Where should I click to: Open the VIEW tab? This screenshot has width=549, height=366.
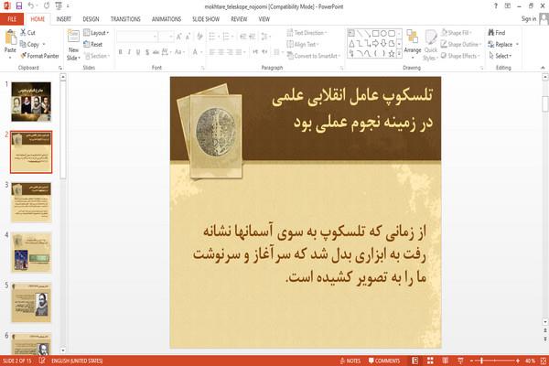pyautogui.click(x=264, y=19)
